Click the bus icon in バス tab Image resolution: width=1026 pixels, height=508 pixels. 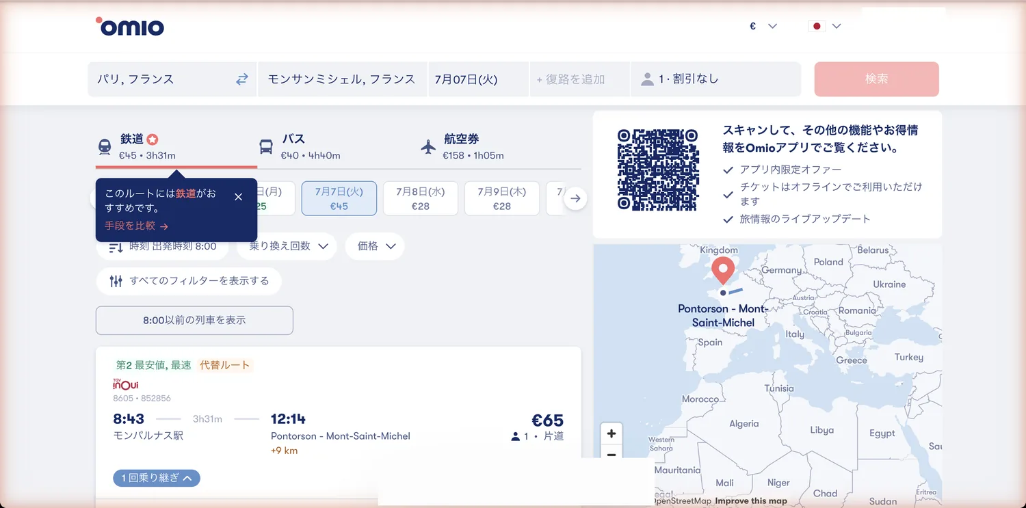(x=266, y=146)
